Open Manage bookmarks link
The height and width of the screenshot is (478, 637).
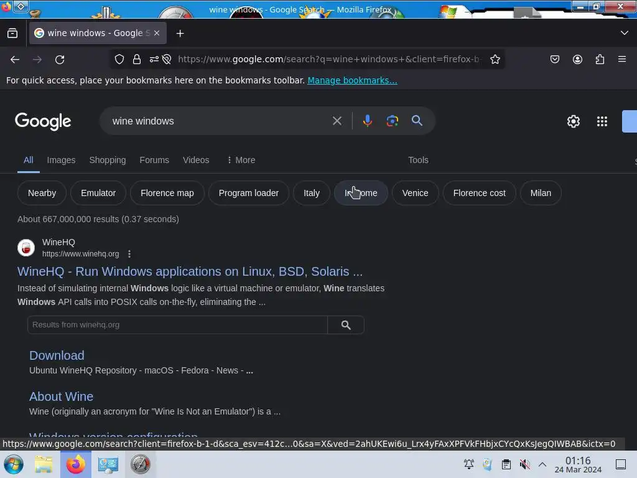click(352, 80)
